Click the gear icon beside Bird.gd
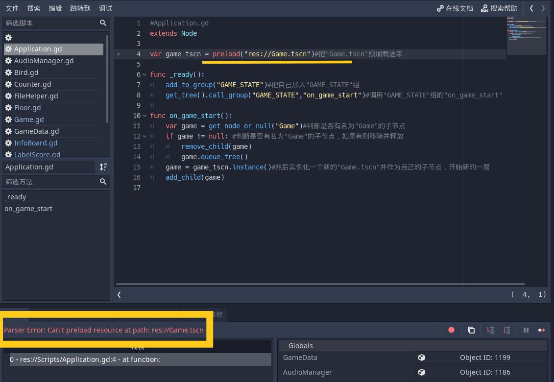 [x=8, y=72]
